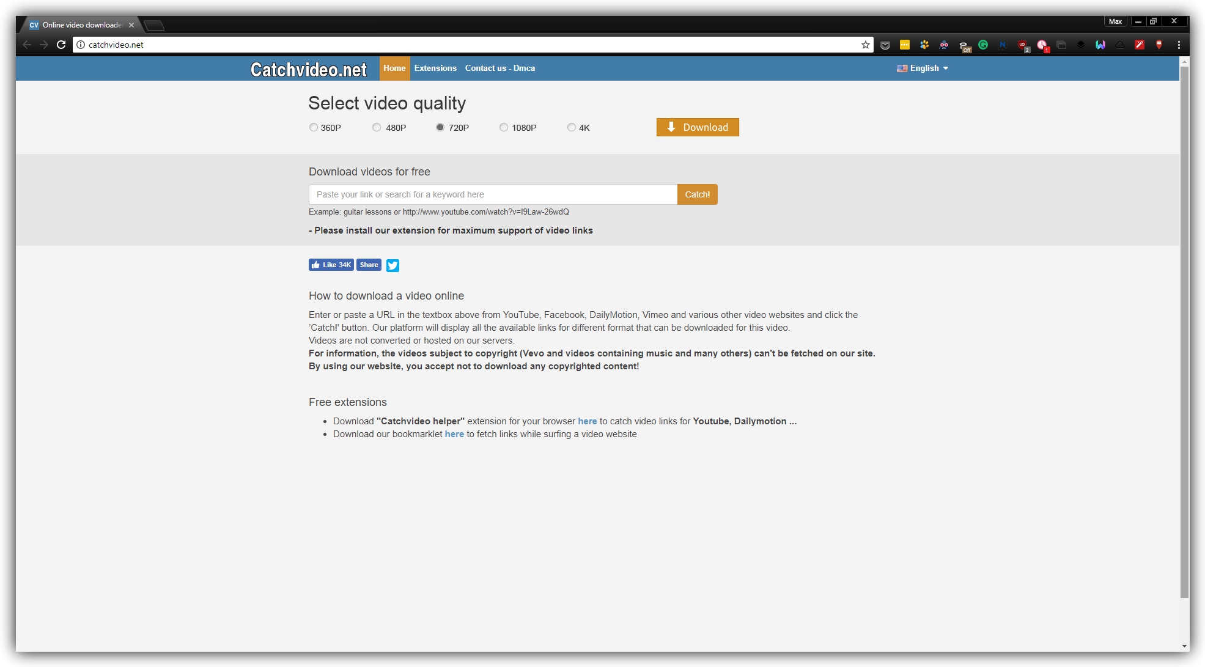Viewport: 1205px width, 667px height.
Task: Open the Extensions nav menu item
Action: pos(435,68)
